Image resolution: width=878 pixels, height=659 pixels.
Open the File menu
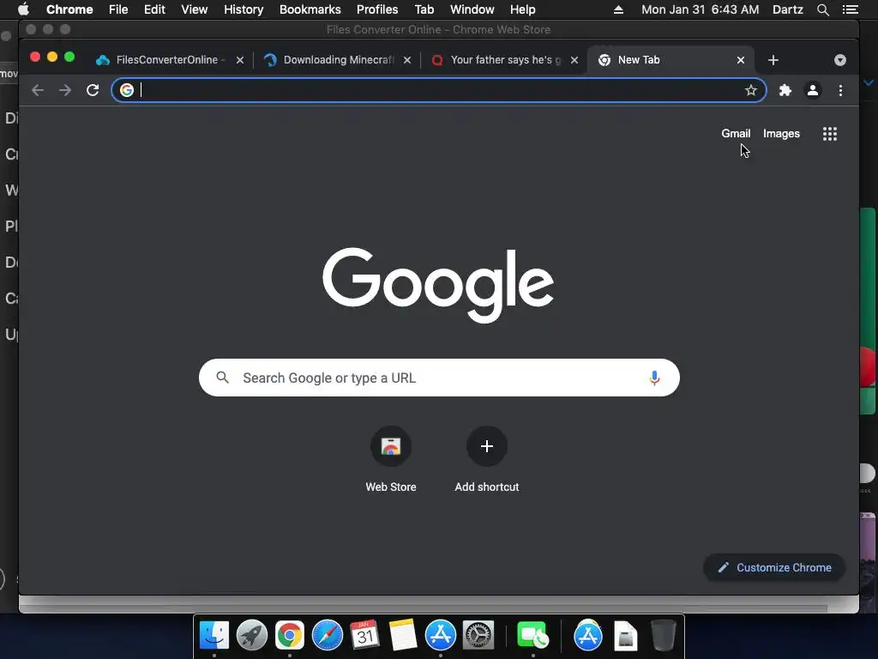tap(118, 9)
